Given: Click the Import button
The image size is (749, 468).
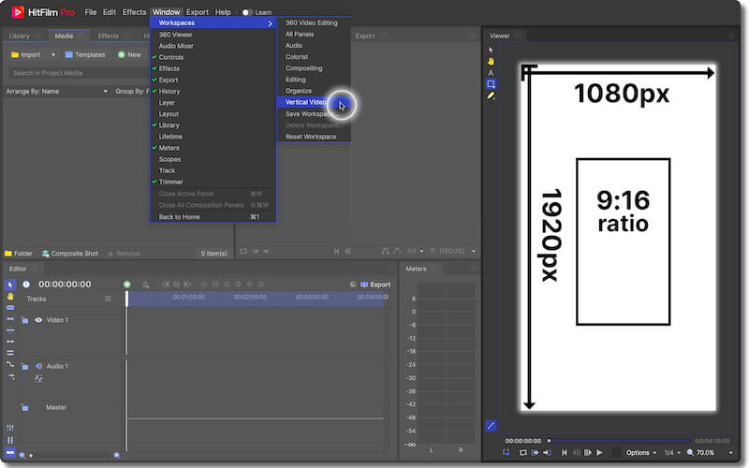Looking at the screenshot, I should coord(26,55).
